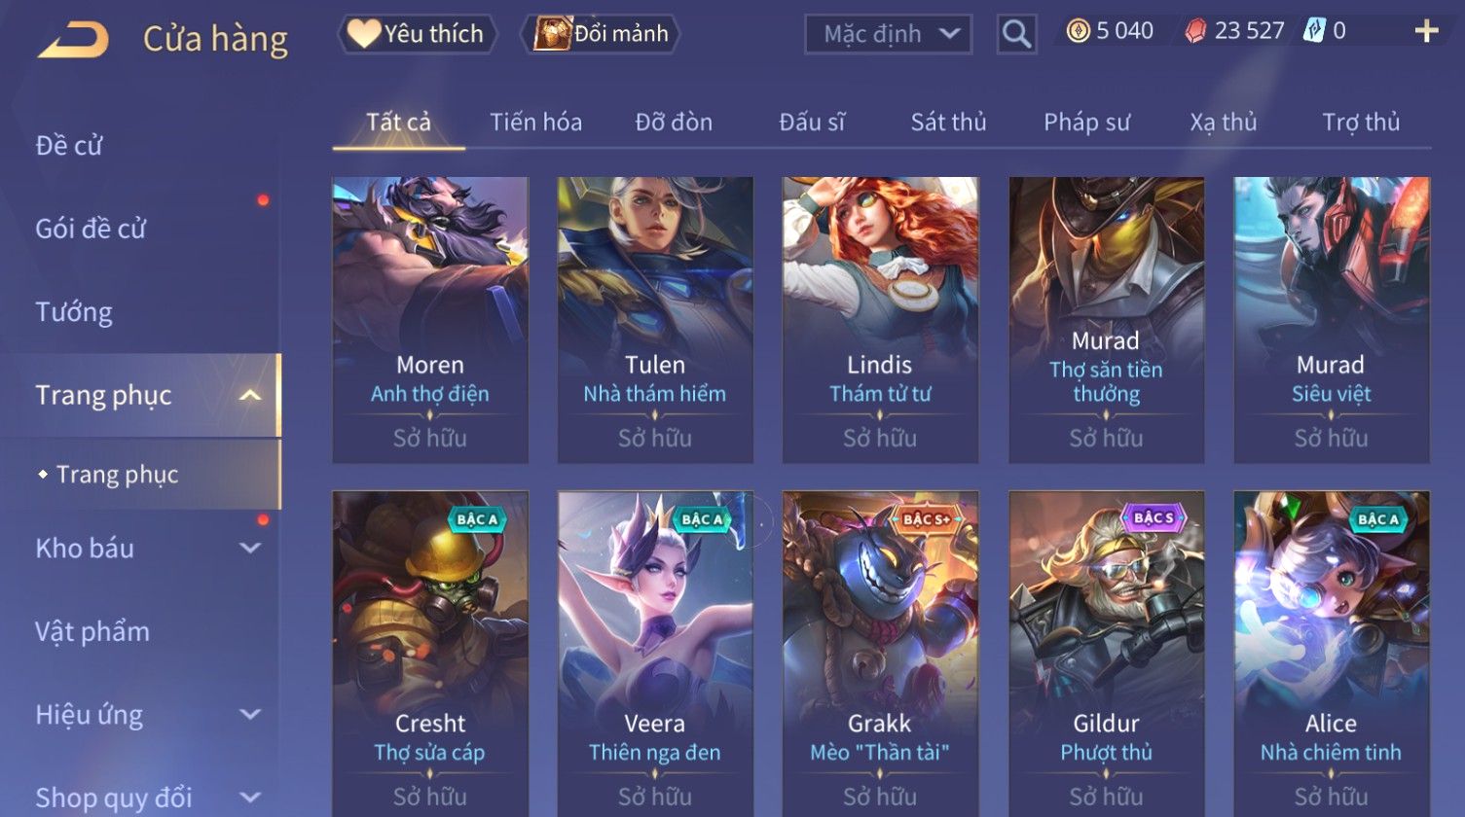
Task: Open the search magnifier icon
Action: point(1016,34)
